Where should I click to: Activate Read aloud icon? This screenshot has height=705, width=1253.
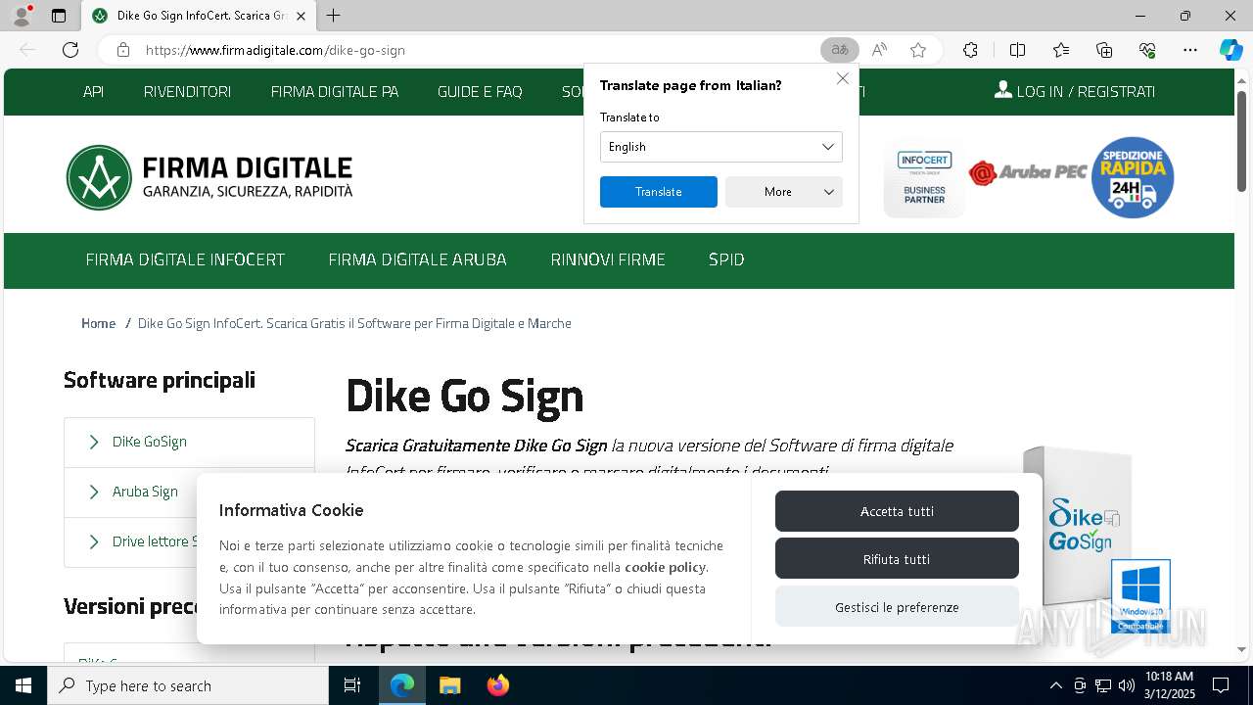tap(879, 50)
